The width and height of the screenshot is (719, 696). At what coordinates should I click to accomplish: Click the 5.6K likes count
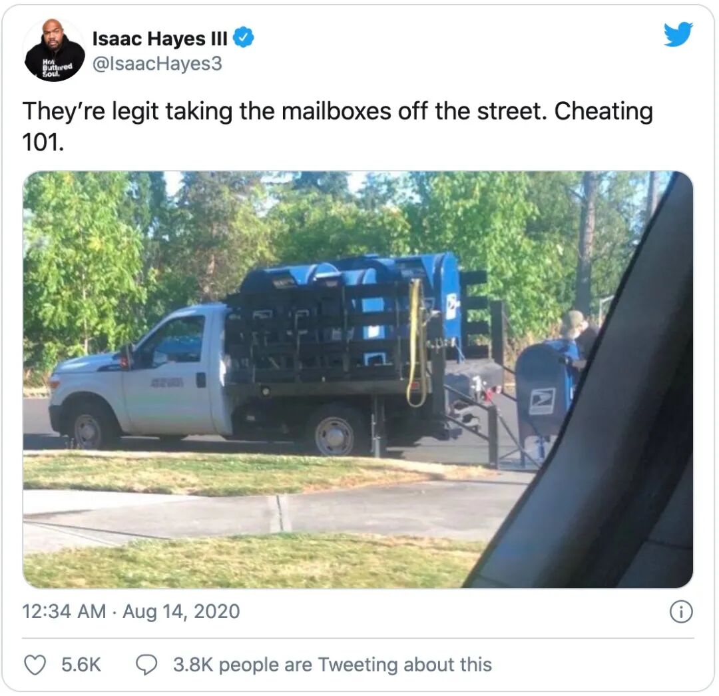coord(81,665)
